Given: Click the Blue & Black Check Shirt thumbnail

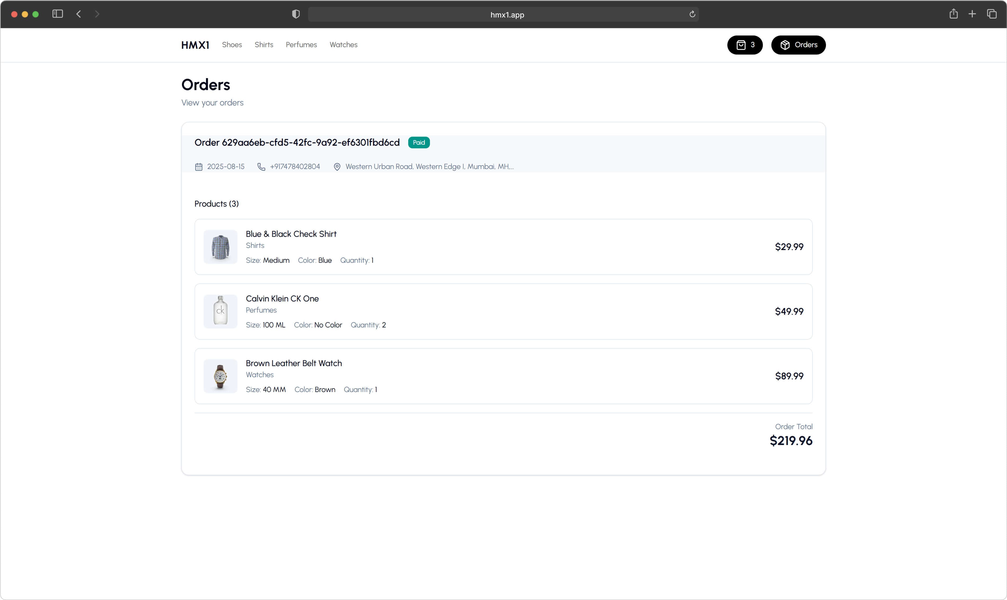Looking at the screenshot, I should (220, 247).
